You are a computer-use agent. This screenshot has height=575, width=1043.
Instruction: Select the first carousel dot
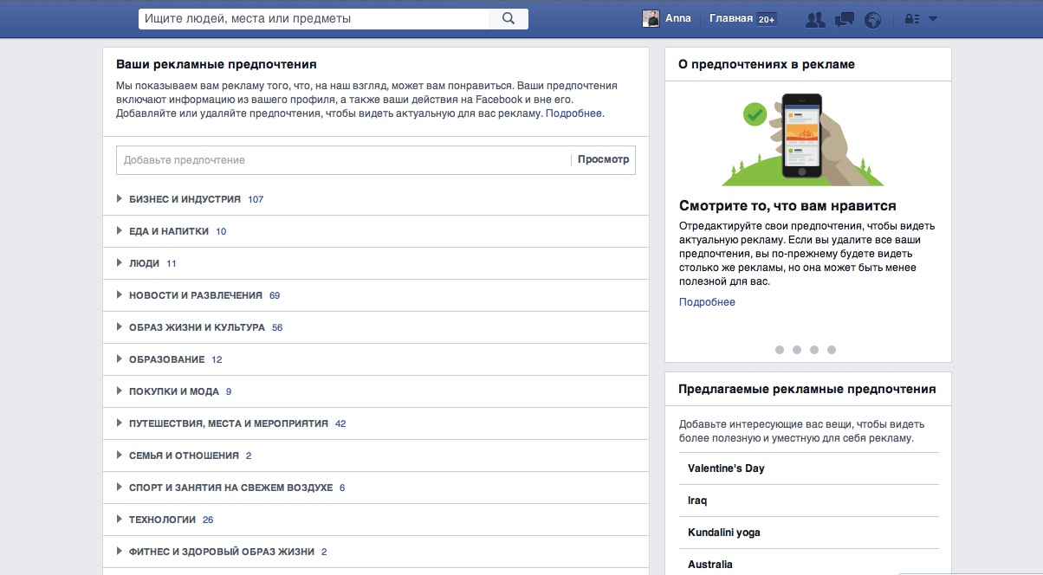click(x=780, y=350)
